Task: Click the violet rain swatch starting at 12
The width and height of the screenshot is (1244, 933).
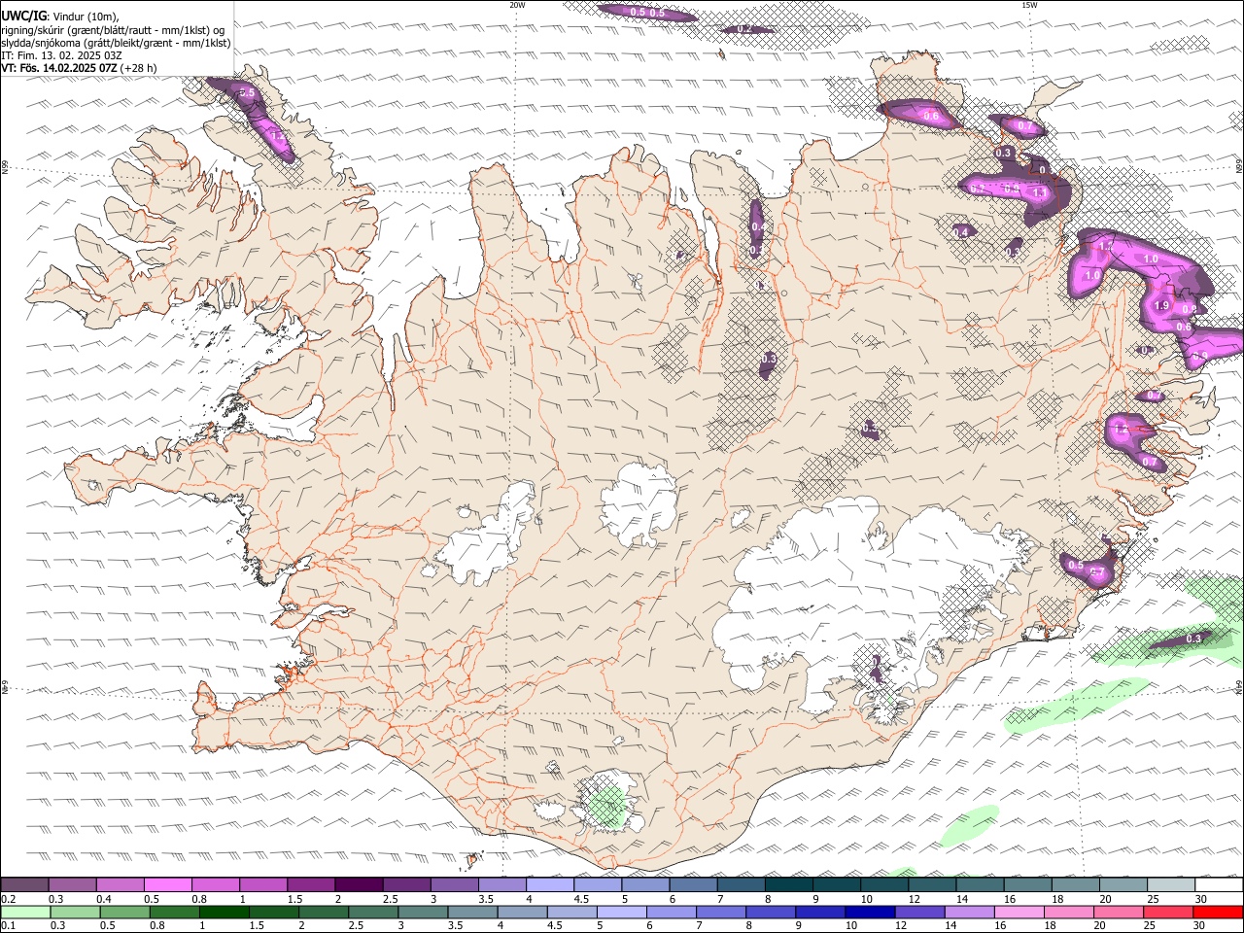Action: [918, 912]
